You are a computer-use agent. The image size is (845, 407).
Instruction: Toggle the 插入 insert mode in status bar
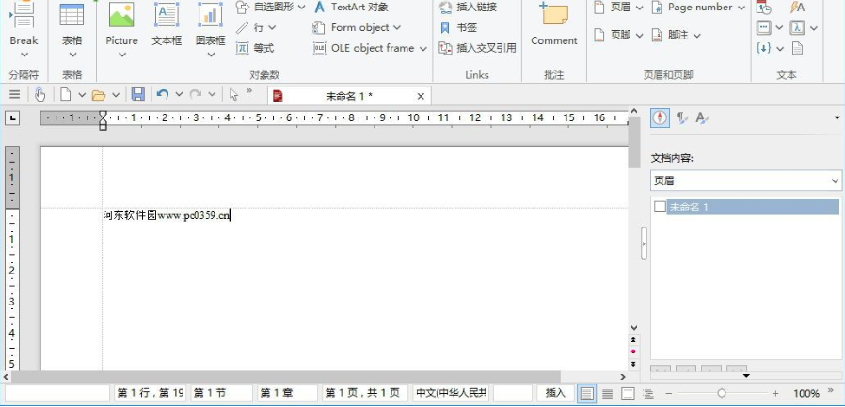click(555, 393)
